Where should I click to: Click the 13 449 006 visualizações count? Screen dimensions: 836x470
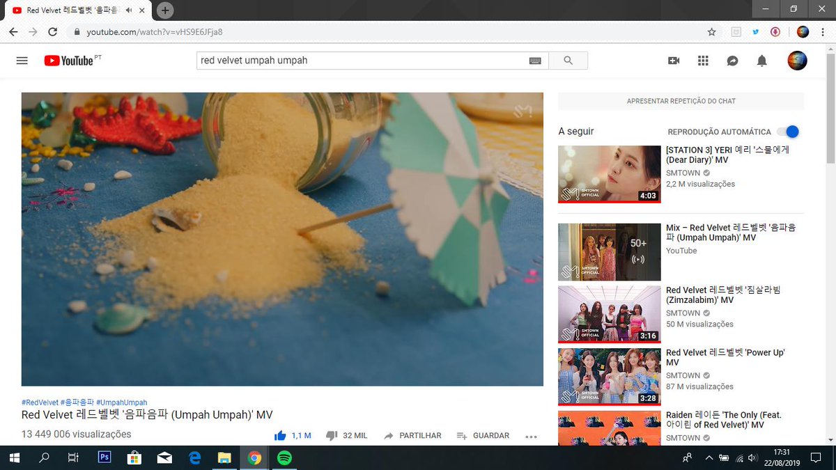[x=76, y=434]
